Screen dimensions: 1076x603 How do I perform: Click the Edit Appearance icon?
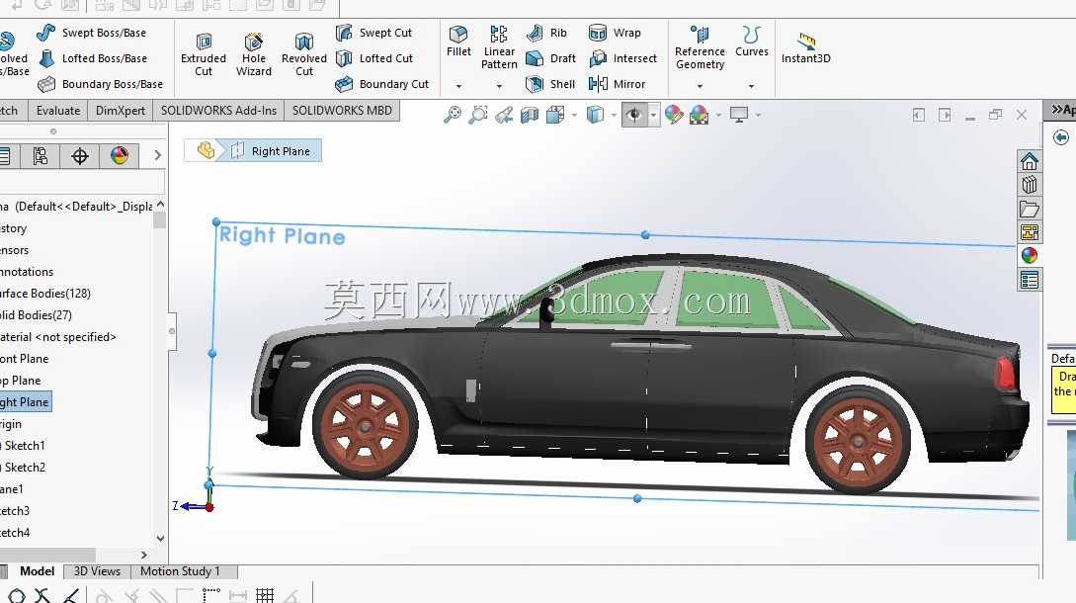674,115
